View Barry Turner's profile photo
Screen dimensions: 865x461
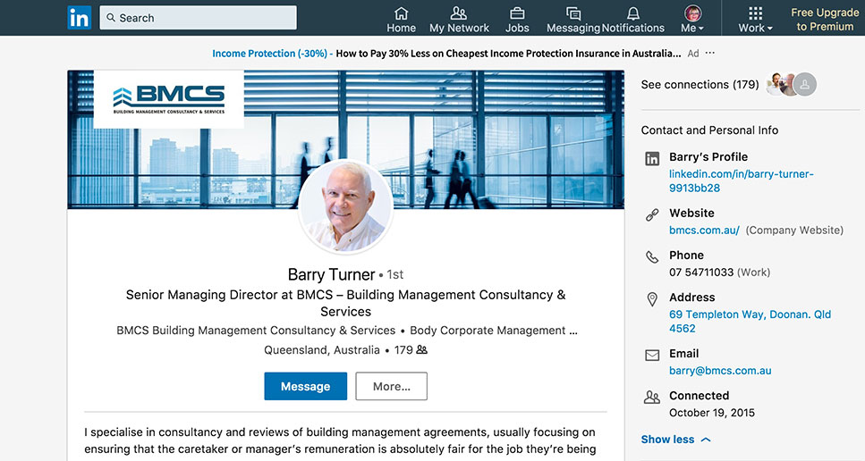pyautogui.click(x=346, y=206)
